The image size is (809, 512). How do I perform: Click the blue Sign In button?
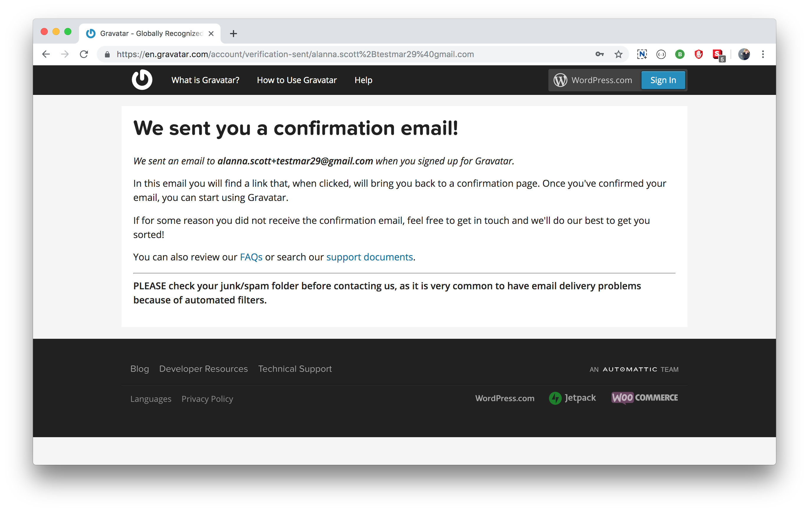[663, 80]
